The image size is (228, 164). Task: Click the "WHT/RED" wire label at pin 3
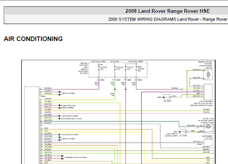tap(48, 104)
